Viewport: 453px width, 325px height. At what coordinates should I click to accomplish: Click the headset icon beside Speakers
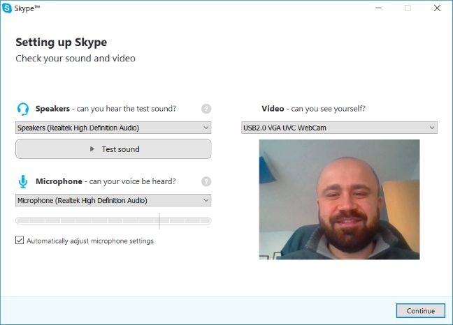point(23,109)
